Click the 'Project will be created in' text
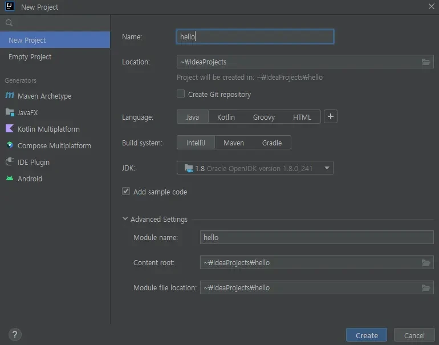 (250, 78)
